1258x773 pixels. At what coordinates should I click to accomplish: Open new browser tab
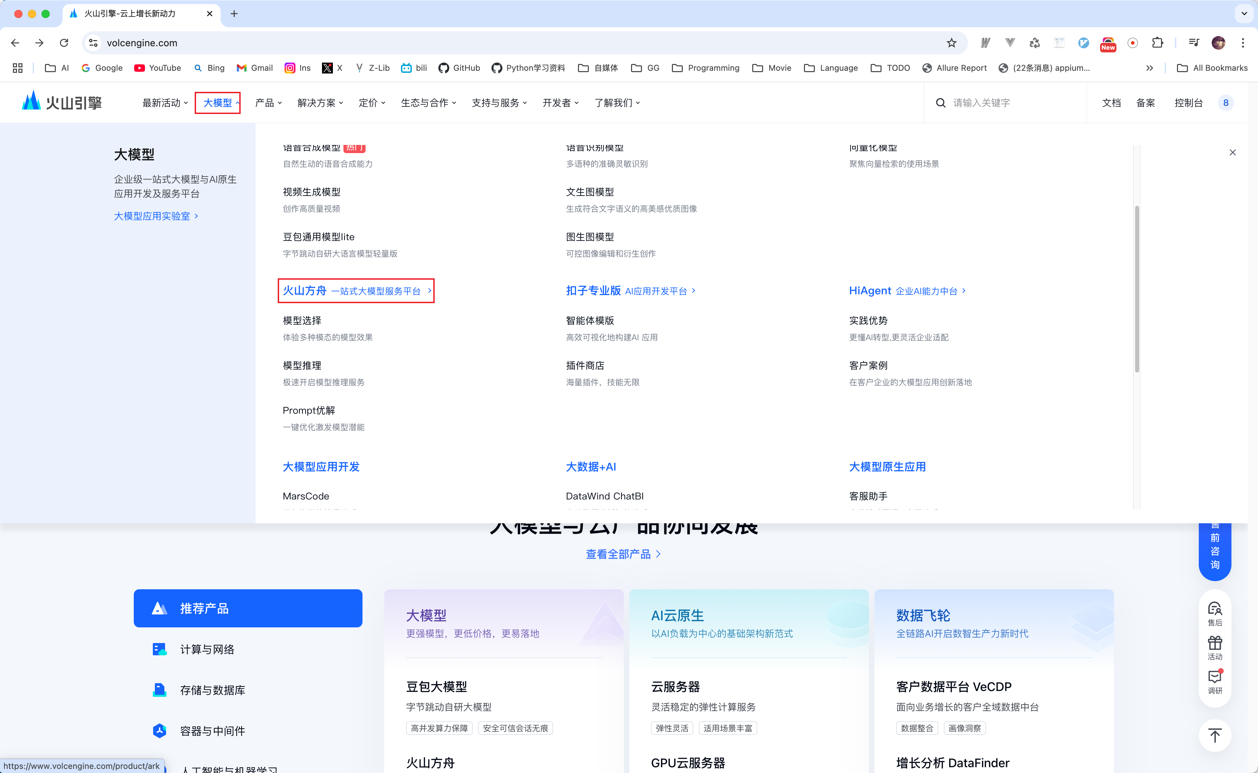click(234, 14)
